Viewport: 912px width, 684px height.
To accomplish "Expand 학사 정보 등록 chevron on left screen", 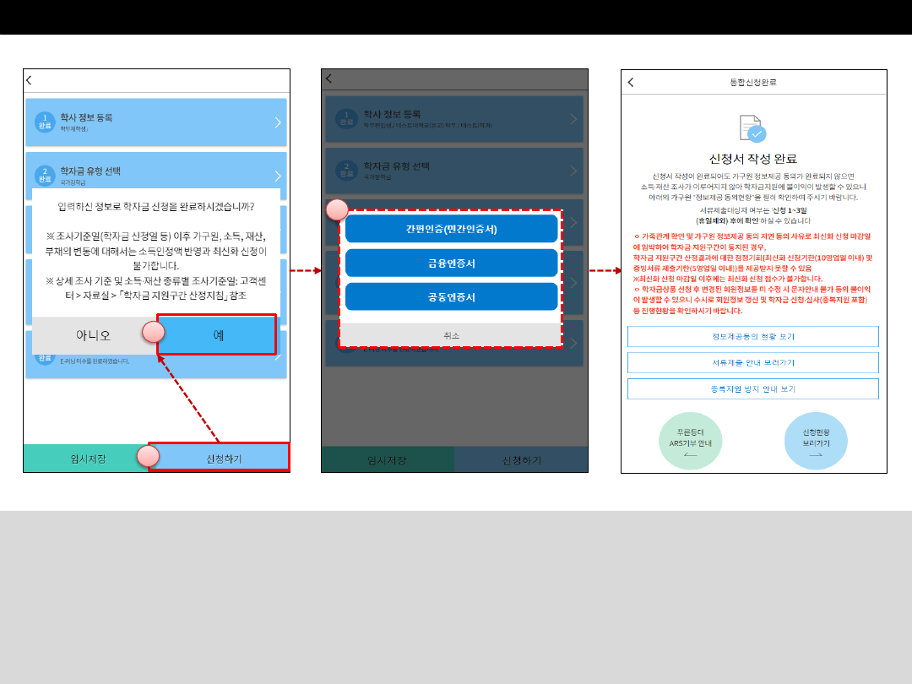I will (278, 122).
